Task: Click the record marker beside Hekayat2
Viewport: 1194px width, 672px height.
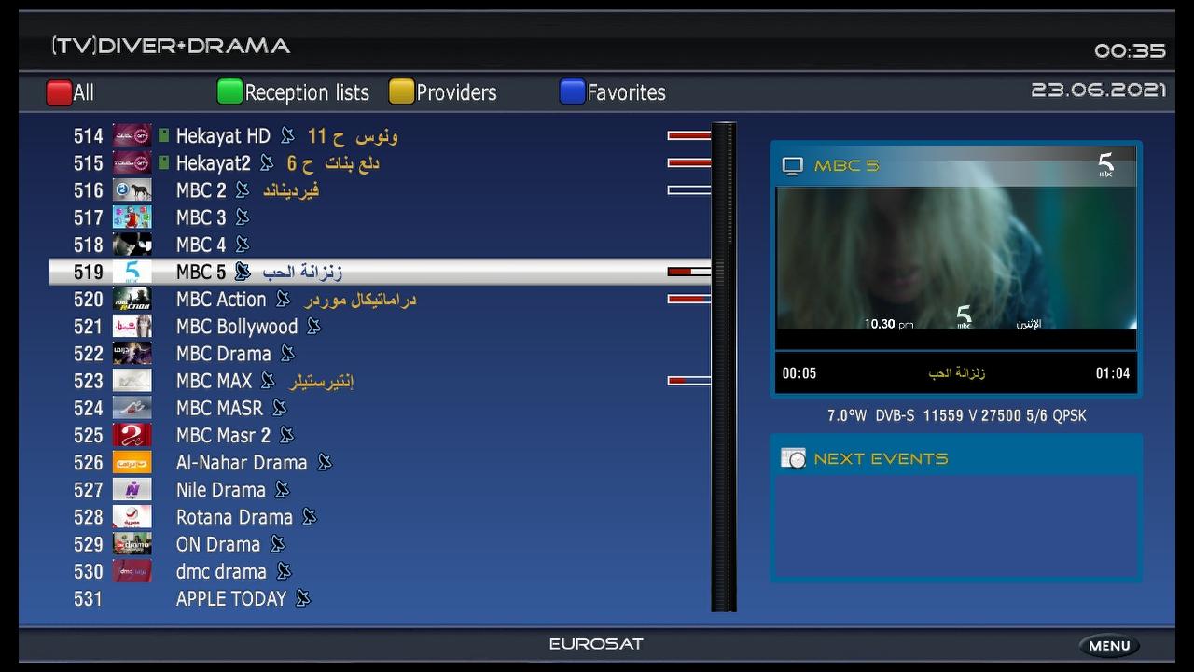Action: coord(163,163)
